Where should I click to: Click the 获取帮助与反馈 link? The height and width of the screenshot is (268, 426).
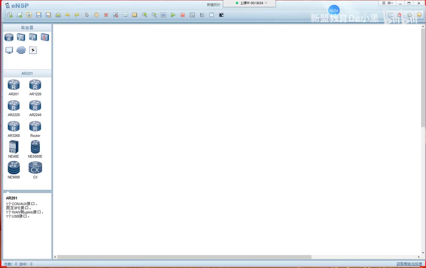409,264
